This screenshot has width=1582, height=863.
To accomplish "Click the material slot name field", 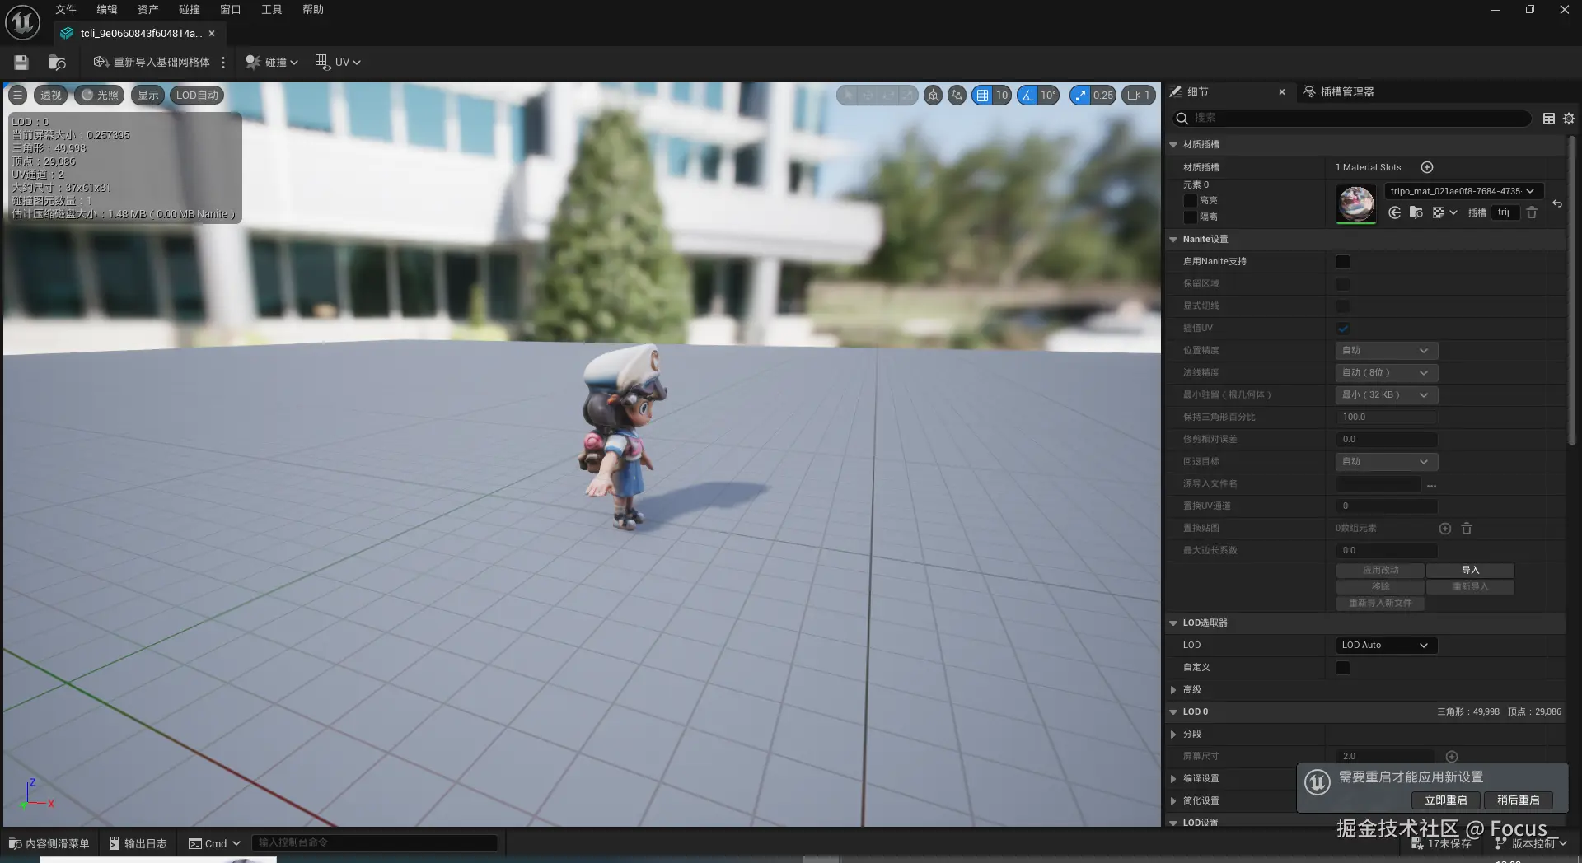I will pyautogui.click(x=1504, y=212).
